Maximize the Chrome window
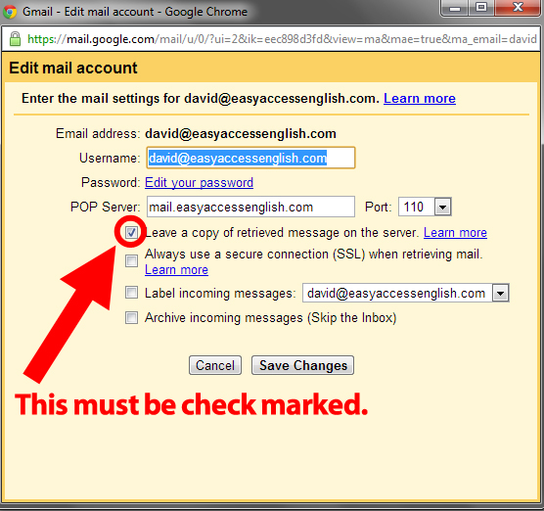 click(481, 8)
